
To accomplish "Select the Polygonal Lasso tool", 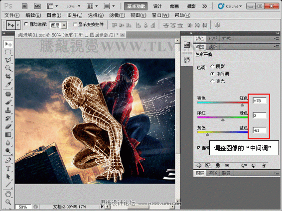I will click(8, 60).
